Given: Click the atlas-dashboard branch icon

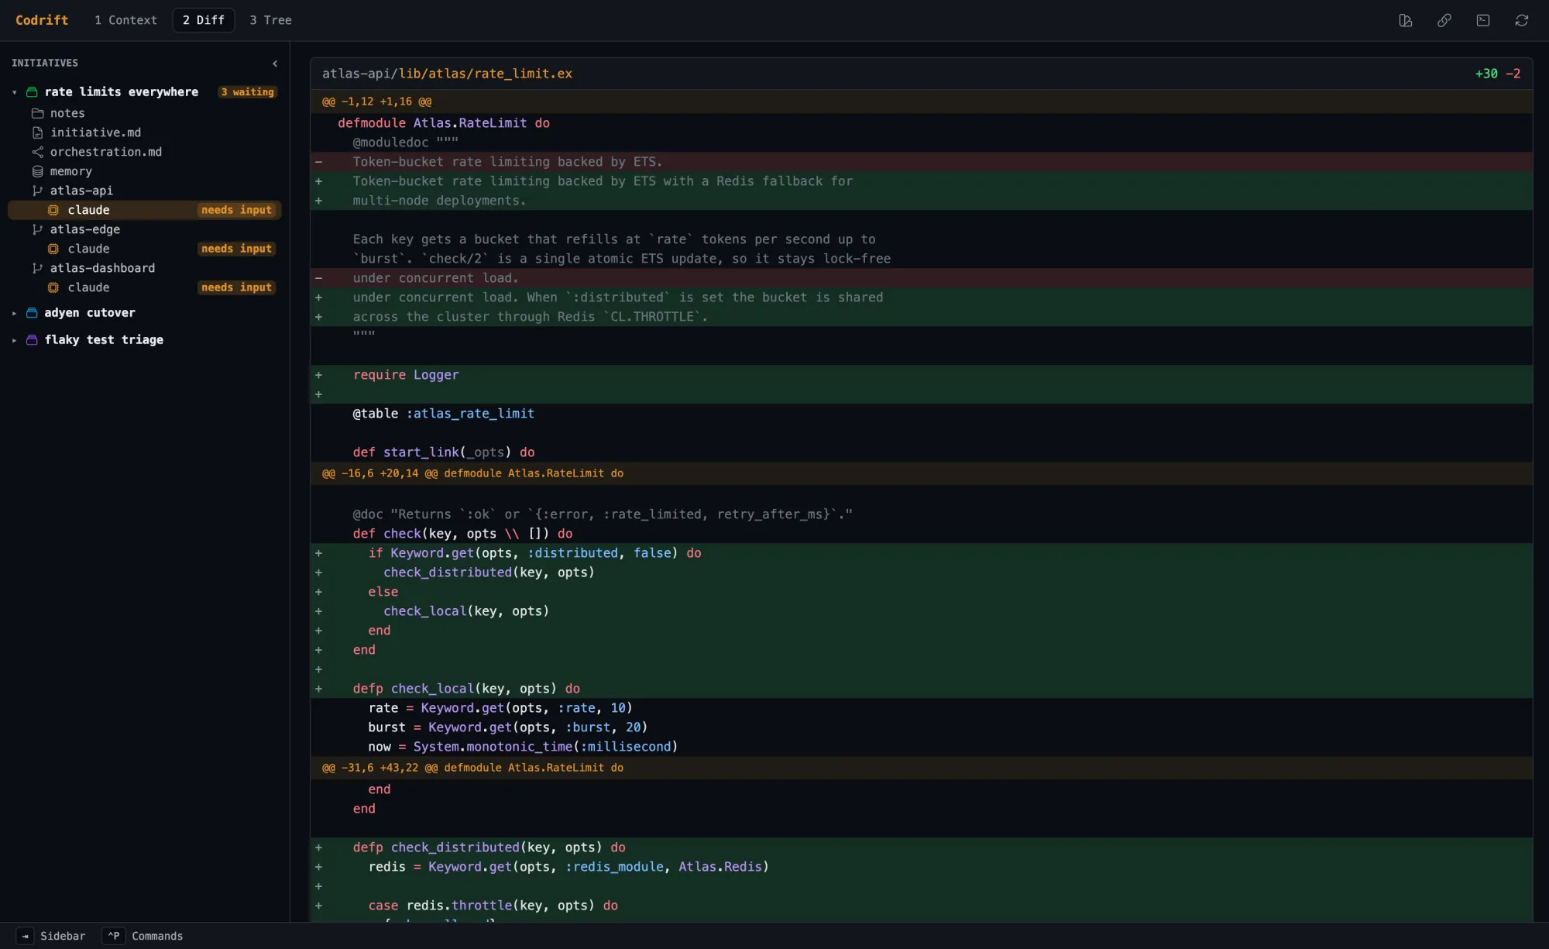Looking at the screenshot, I should coord(37,268).
